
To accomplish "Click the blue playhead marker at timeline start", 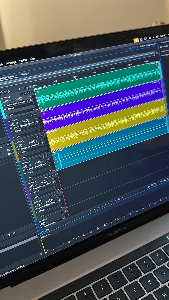I will [33, 87].
